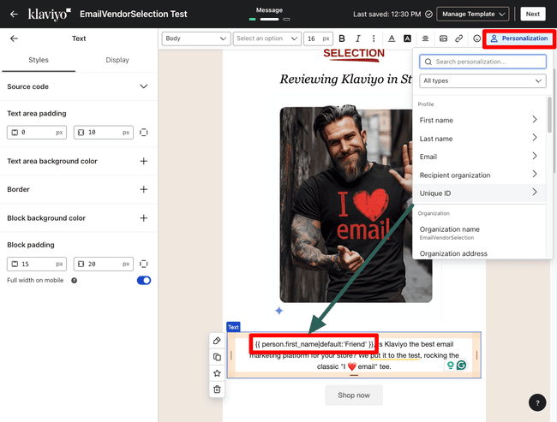Switch to the Styles tab
Image resolution: width=557 pixels, height=422 pixels.
pyautogui.click(x=39, y=60)
